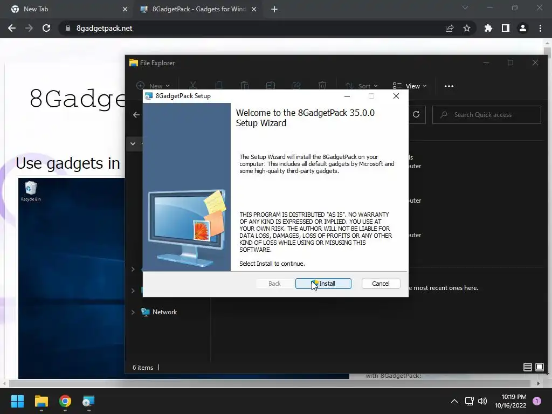Expand the Network tree item
Image resolution: width=552 pixels, height=414 pixels.
click(x=133, y=312)
